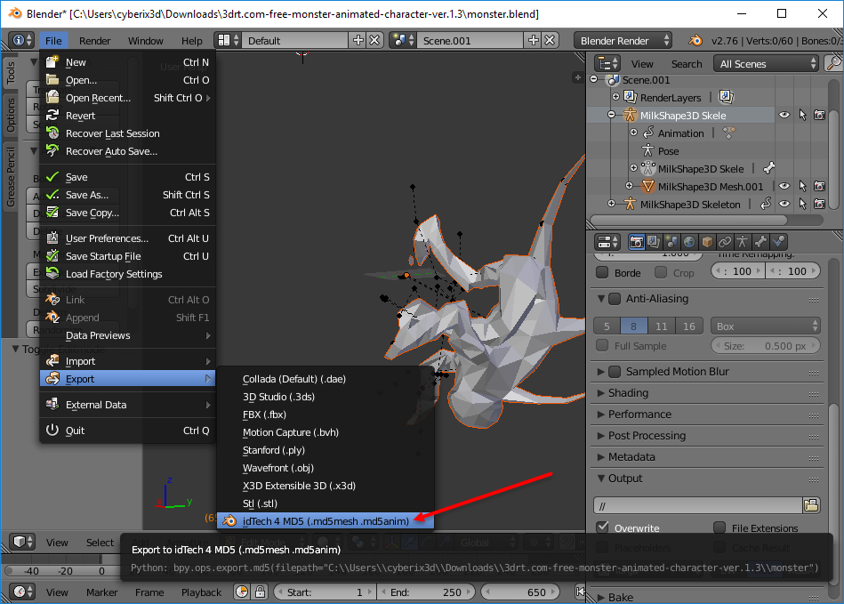Image resolution: width=844 pixels, height=604 pixels.
Task: Open the 3D View editor type selector
Action: coord(22,542)
